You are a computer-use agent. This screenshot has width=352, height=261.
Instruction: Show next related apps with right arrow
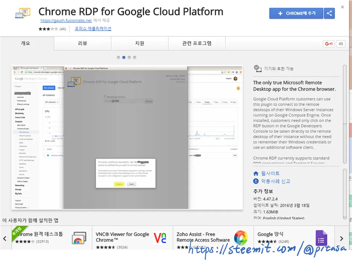[341, 239]
